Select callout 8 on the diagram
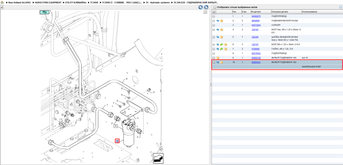343x165 pixels. click(127, 79)
